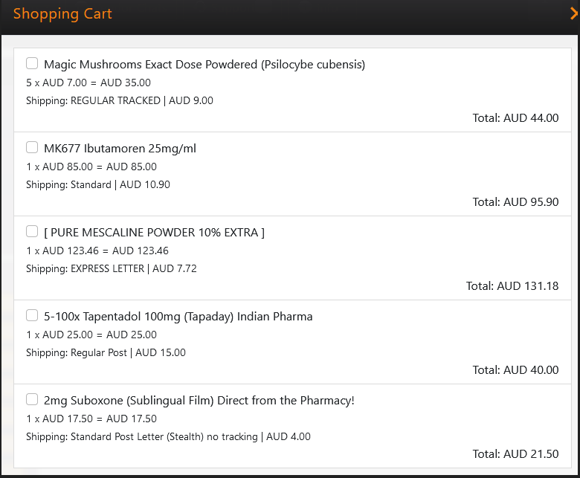Toggle the 2mg Suboxone item checkbox
The height and width of the screenshot is (478, 580).
point(32,399)
